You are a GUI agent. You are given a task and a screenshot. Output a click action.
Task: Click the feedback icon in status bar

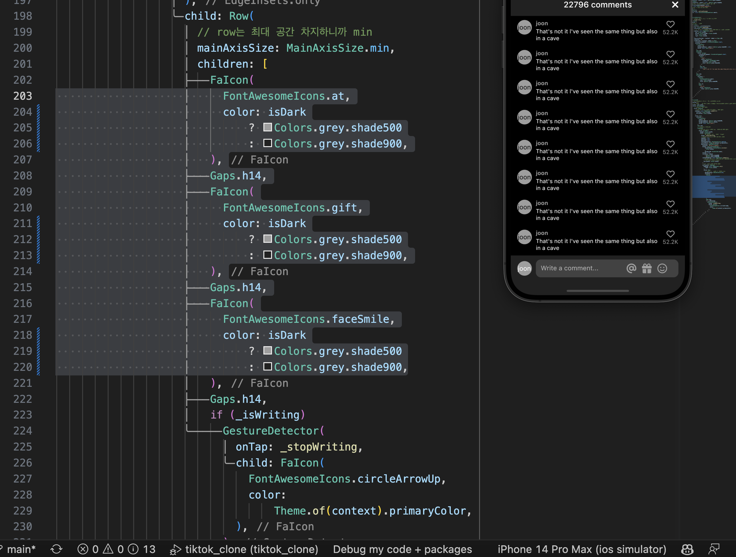[714, 549]
